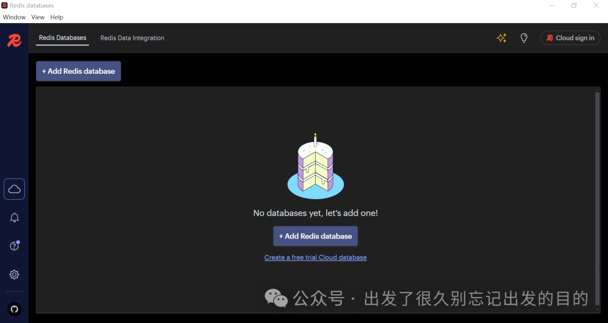The image size is (608, 323).
Task: Click the vertical scrollbar of the database panel
Action: [597, 200]
